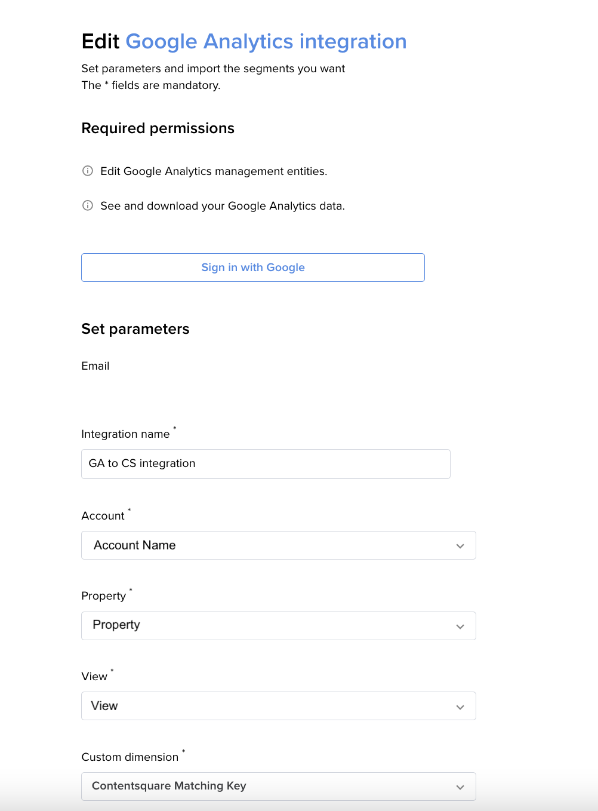The width and height of the screenshot is (598, 811).
Task: Click the Sign in with Google button
Action: 253,268
